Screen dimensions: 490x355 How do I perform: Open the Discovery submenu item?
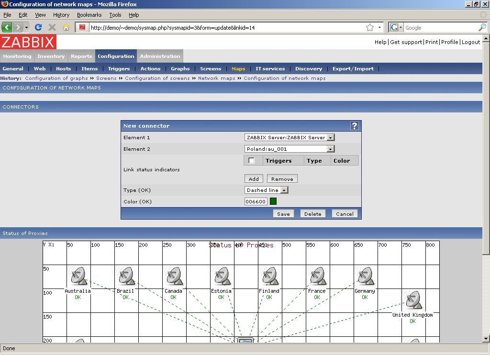coord(309,69)
